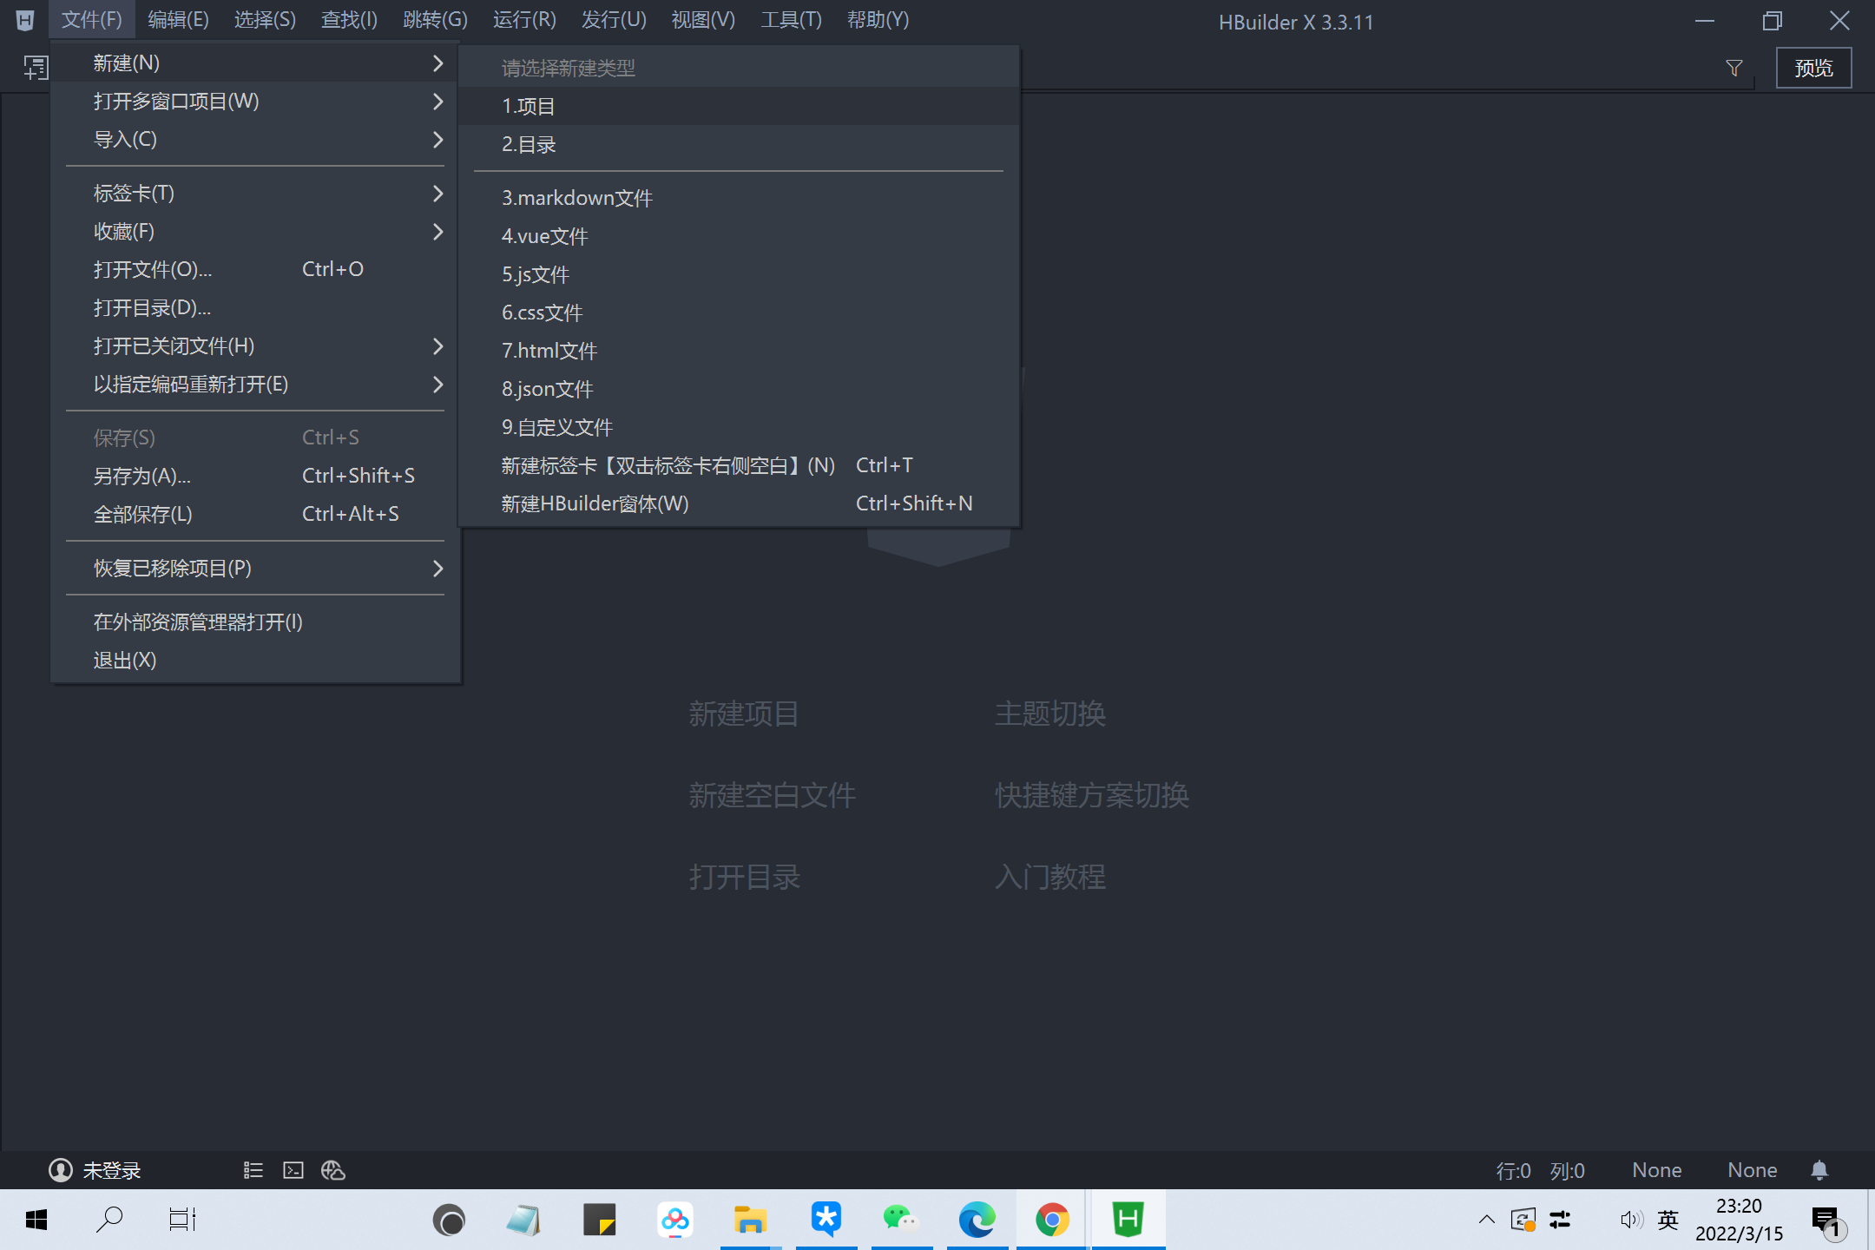
Task: Create a new 4.vue文件
Action: (739, 237)
